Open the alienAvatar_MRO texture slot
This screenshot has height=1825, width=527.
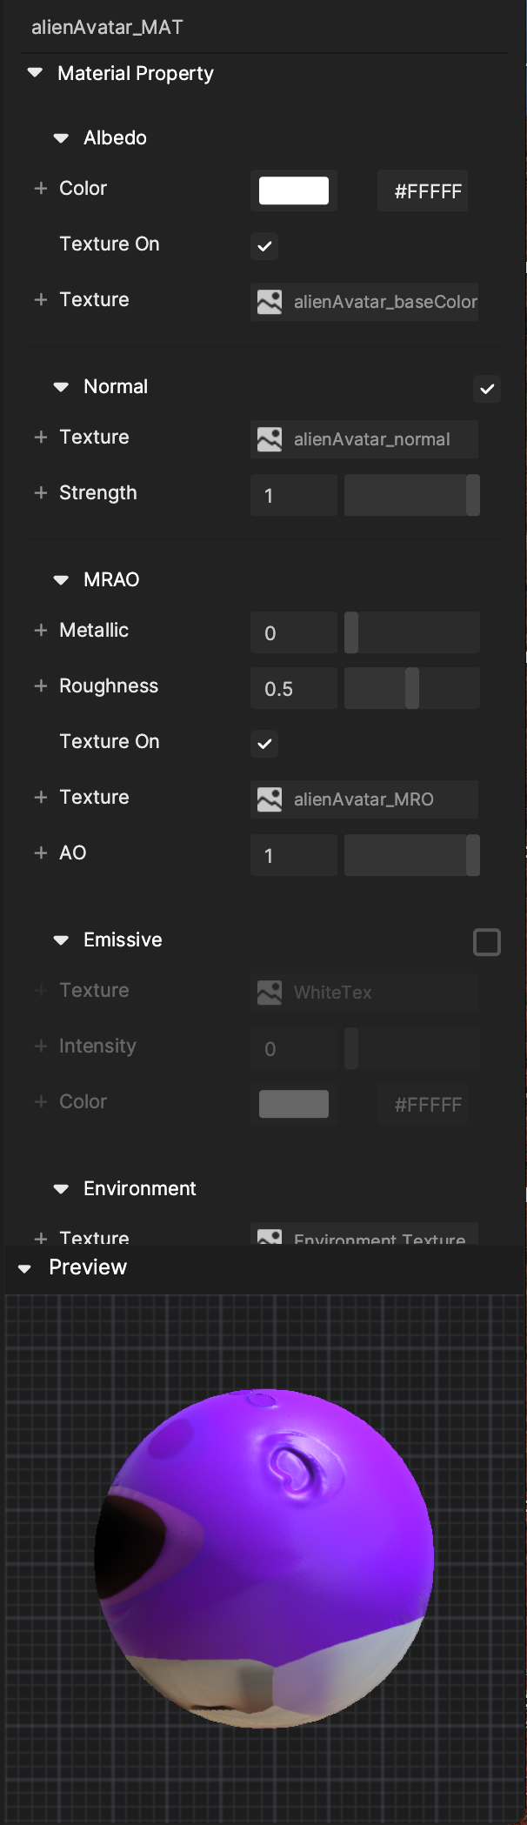(372, 799)
